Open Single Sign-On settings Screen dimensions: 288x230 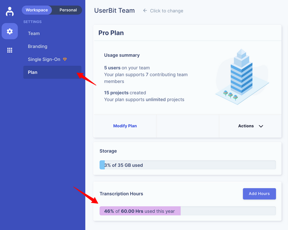[44, 59]
